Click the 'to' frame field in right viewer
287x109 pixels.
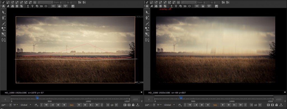217,2
